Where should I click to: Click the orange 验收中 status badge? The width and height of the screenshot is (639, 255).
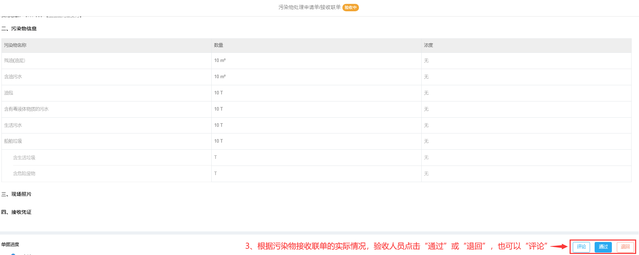pyautogui.click(x=350, y=7)
